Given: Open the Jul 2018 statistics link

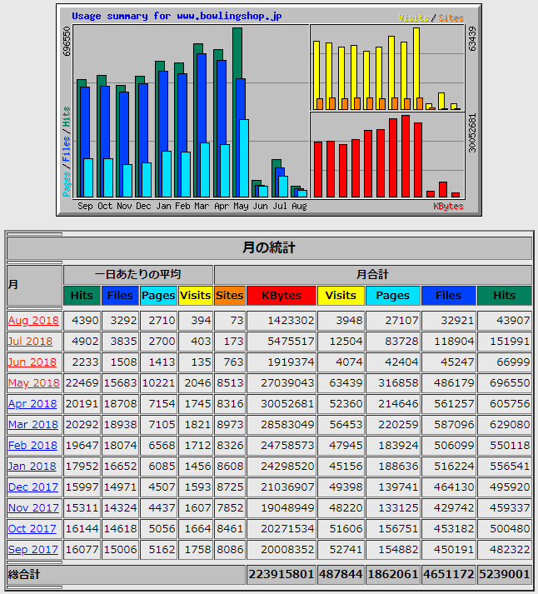Looking at the screenshot, I should 31,341.
